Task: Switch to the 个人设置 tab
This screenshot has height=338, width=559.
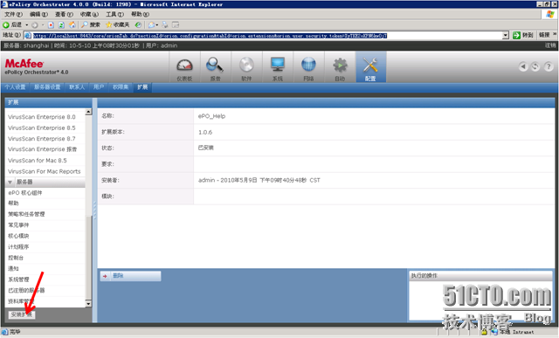Action: (15, 87)
